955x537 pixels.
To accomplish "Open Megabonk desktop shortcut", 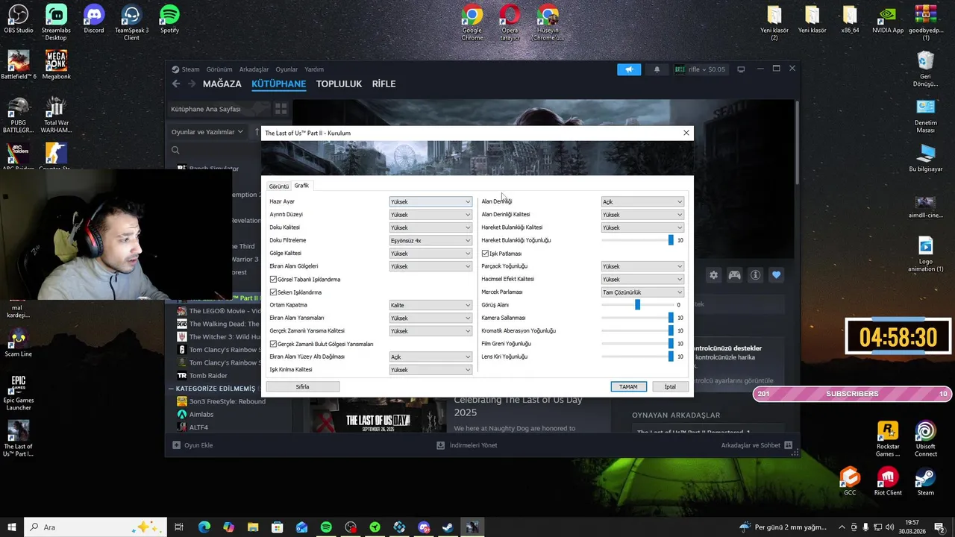I will [x=56, y=65].
